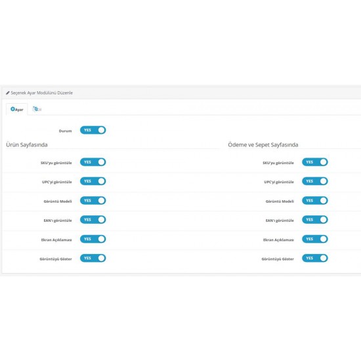Image resolution: width=361 pixels, height=361 pixels.
Task: Click 'Görüntü Modeli' label in Ödeme ve Sepet section
Action: coord(280,202)
